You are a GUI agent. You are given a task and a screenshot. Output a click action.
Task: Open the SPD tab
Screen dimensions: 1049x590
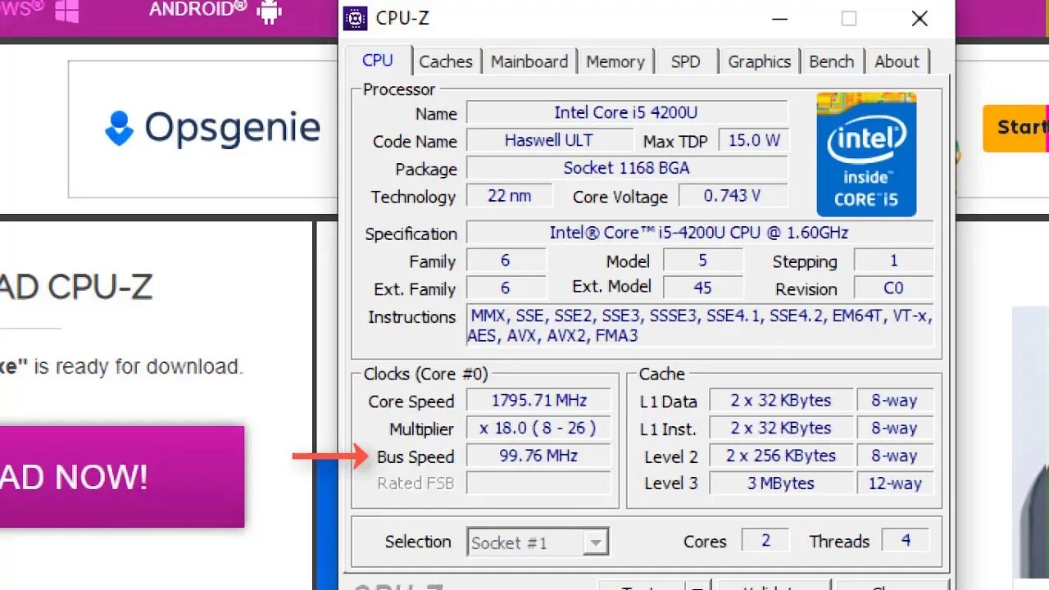pyautogui.click(x=685, y=61)
